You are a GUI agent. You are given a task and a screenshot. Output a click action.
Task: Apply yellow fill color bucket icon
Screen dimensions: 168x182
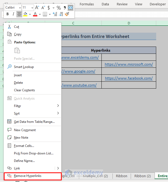[25, 14]
